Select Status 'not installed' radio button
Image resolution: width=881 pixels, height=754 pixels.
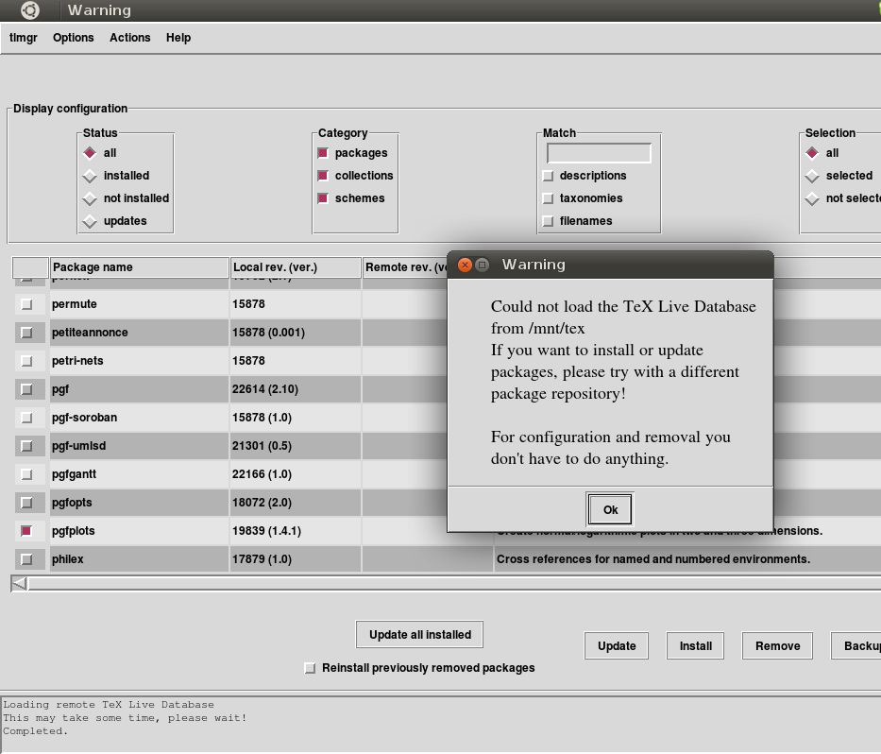click(x=90, y=198)
